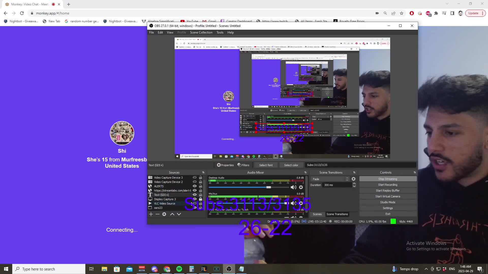Screen dimensions: 488x274
Task: Click the add source plus icon
Action: [151, 214]
